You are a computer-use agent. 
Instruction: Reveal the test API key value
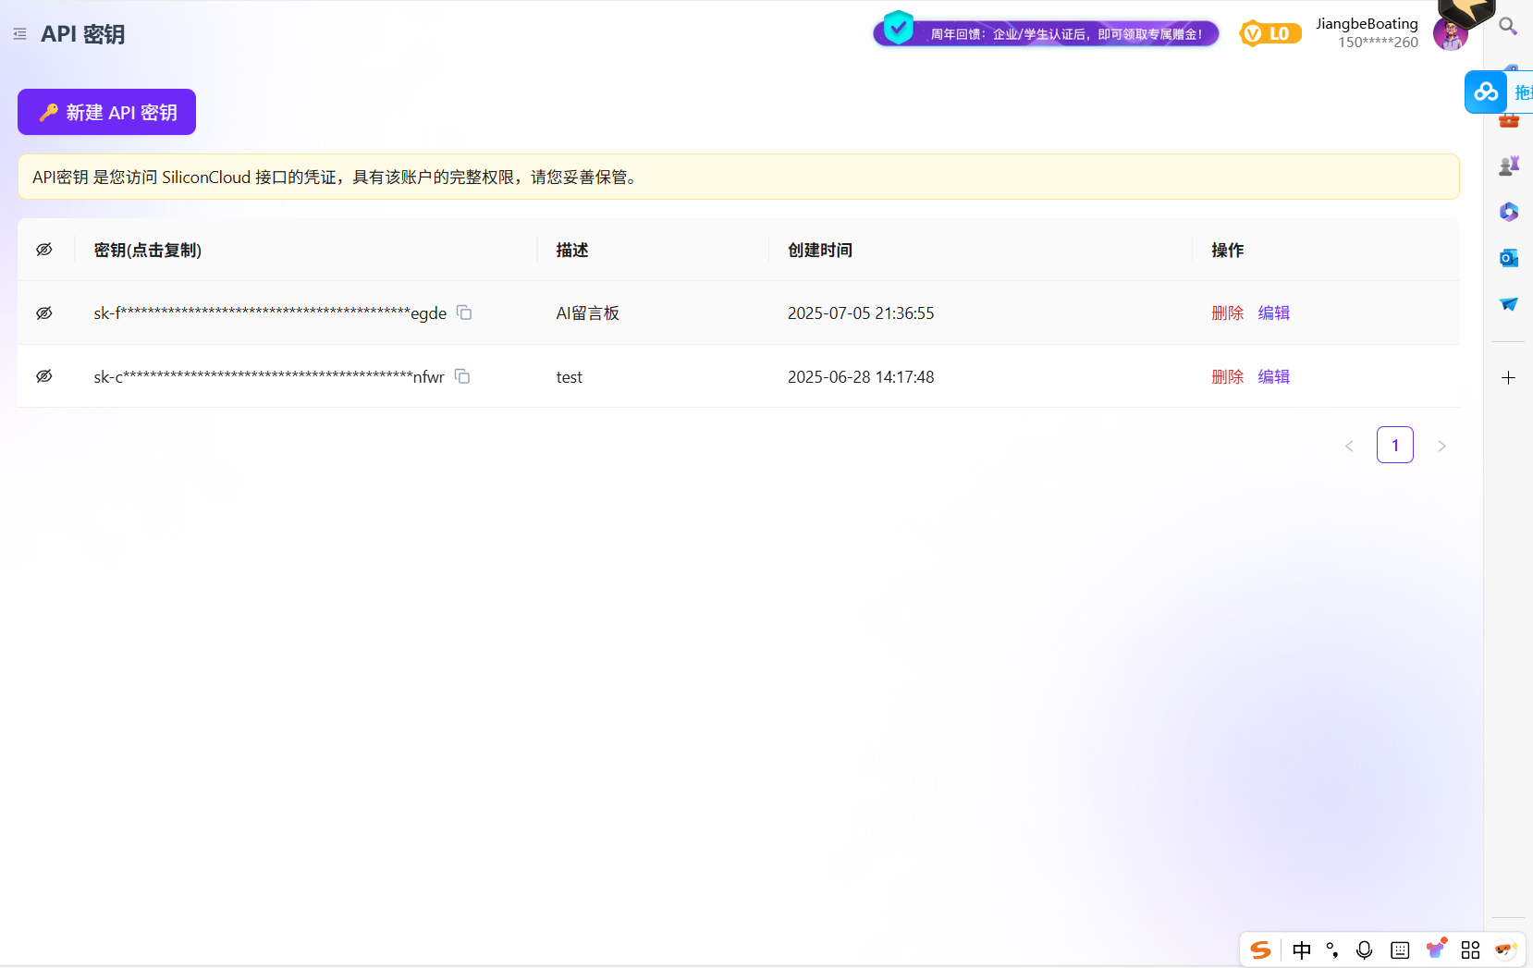[44, 375]
